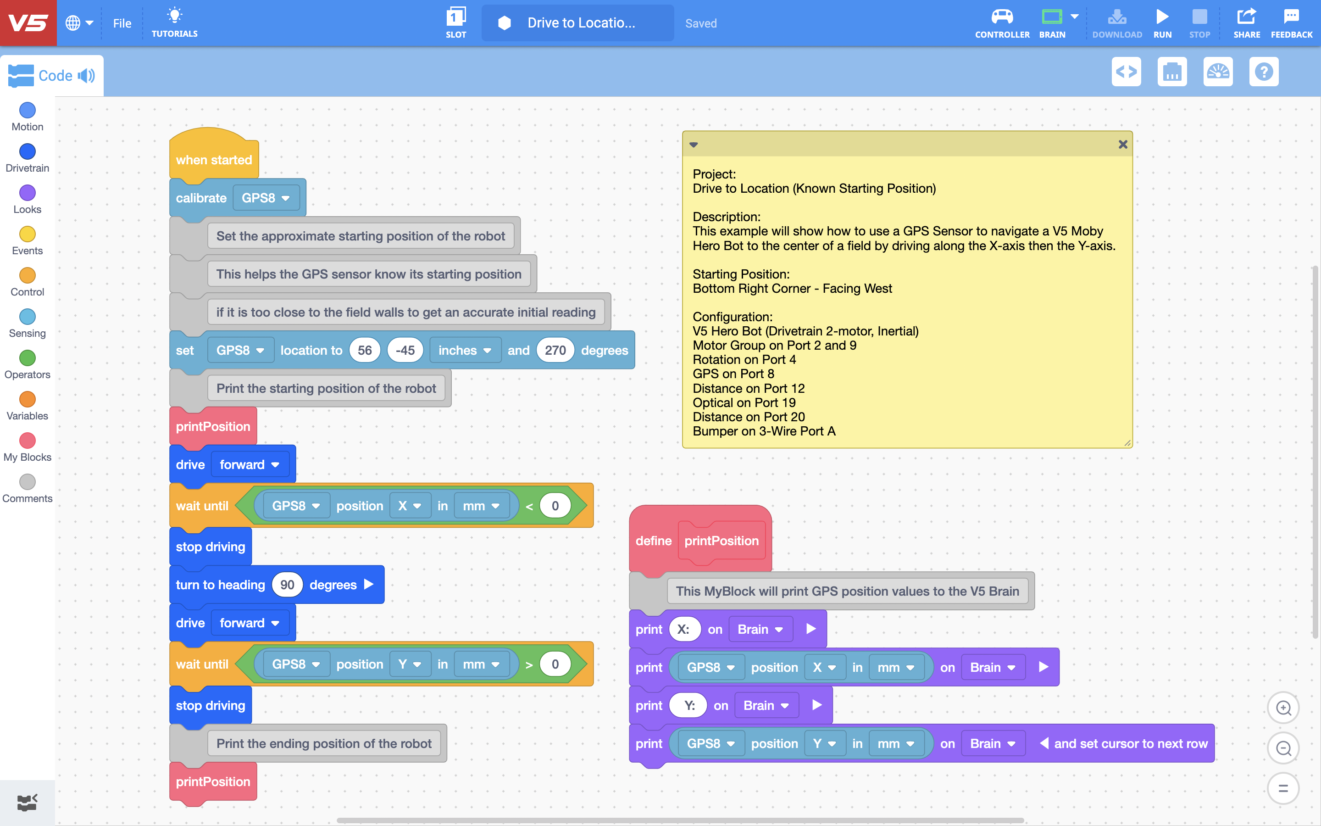The height and width of the screenshot is (826, 1321).
Task: Open the Devices configuration panel
Action: pyautogui.click(x=1172, y=72)
